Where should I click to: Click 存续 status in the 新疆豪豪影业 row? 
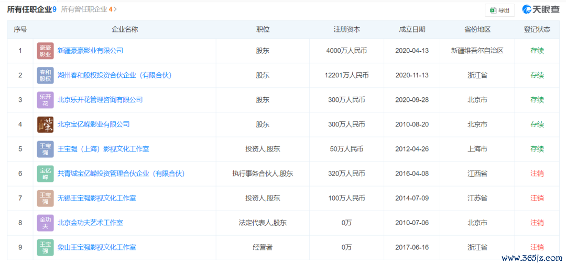(x=537, y=51)
